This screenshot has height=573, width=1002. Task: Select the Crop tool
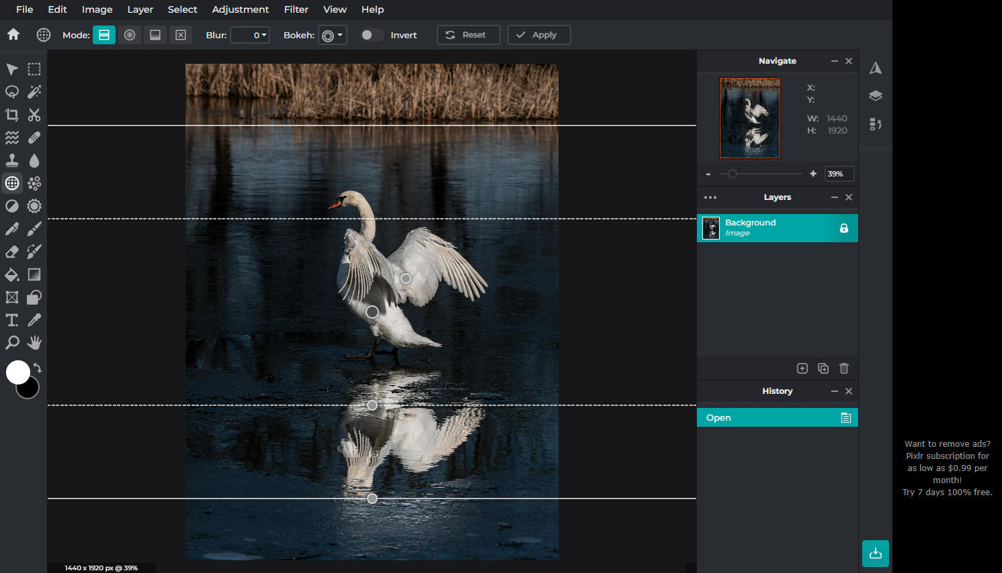click(x=11, y=115)
